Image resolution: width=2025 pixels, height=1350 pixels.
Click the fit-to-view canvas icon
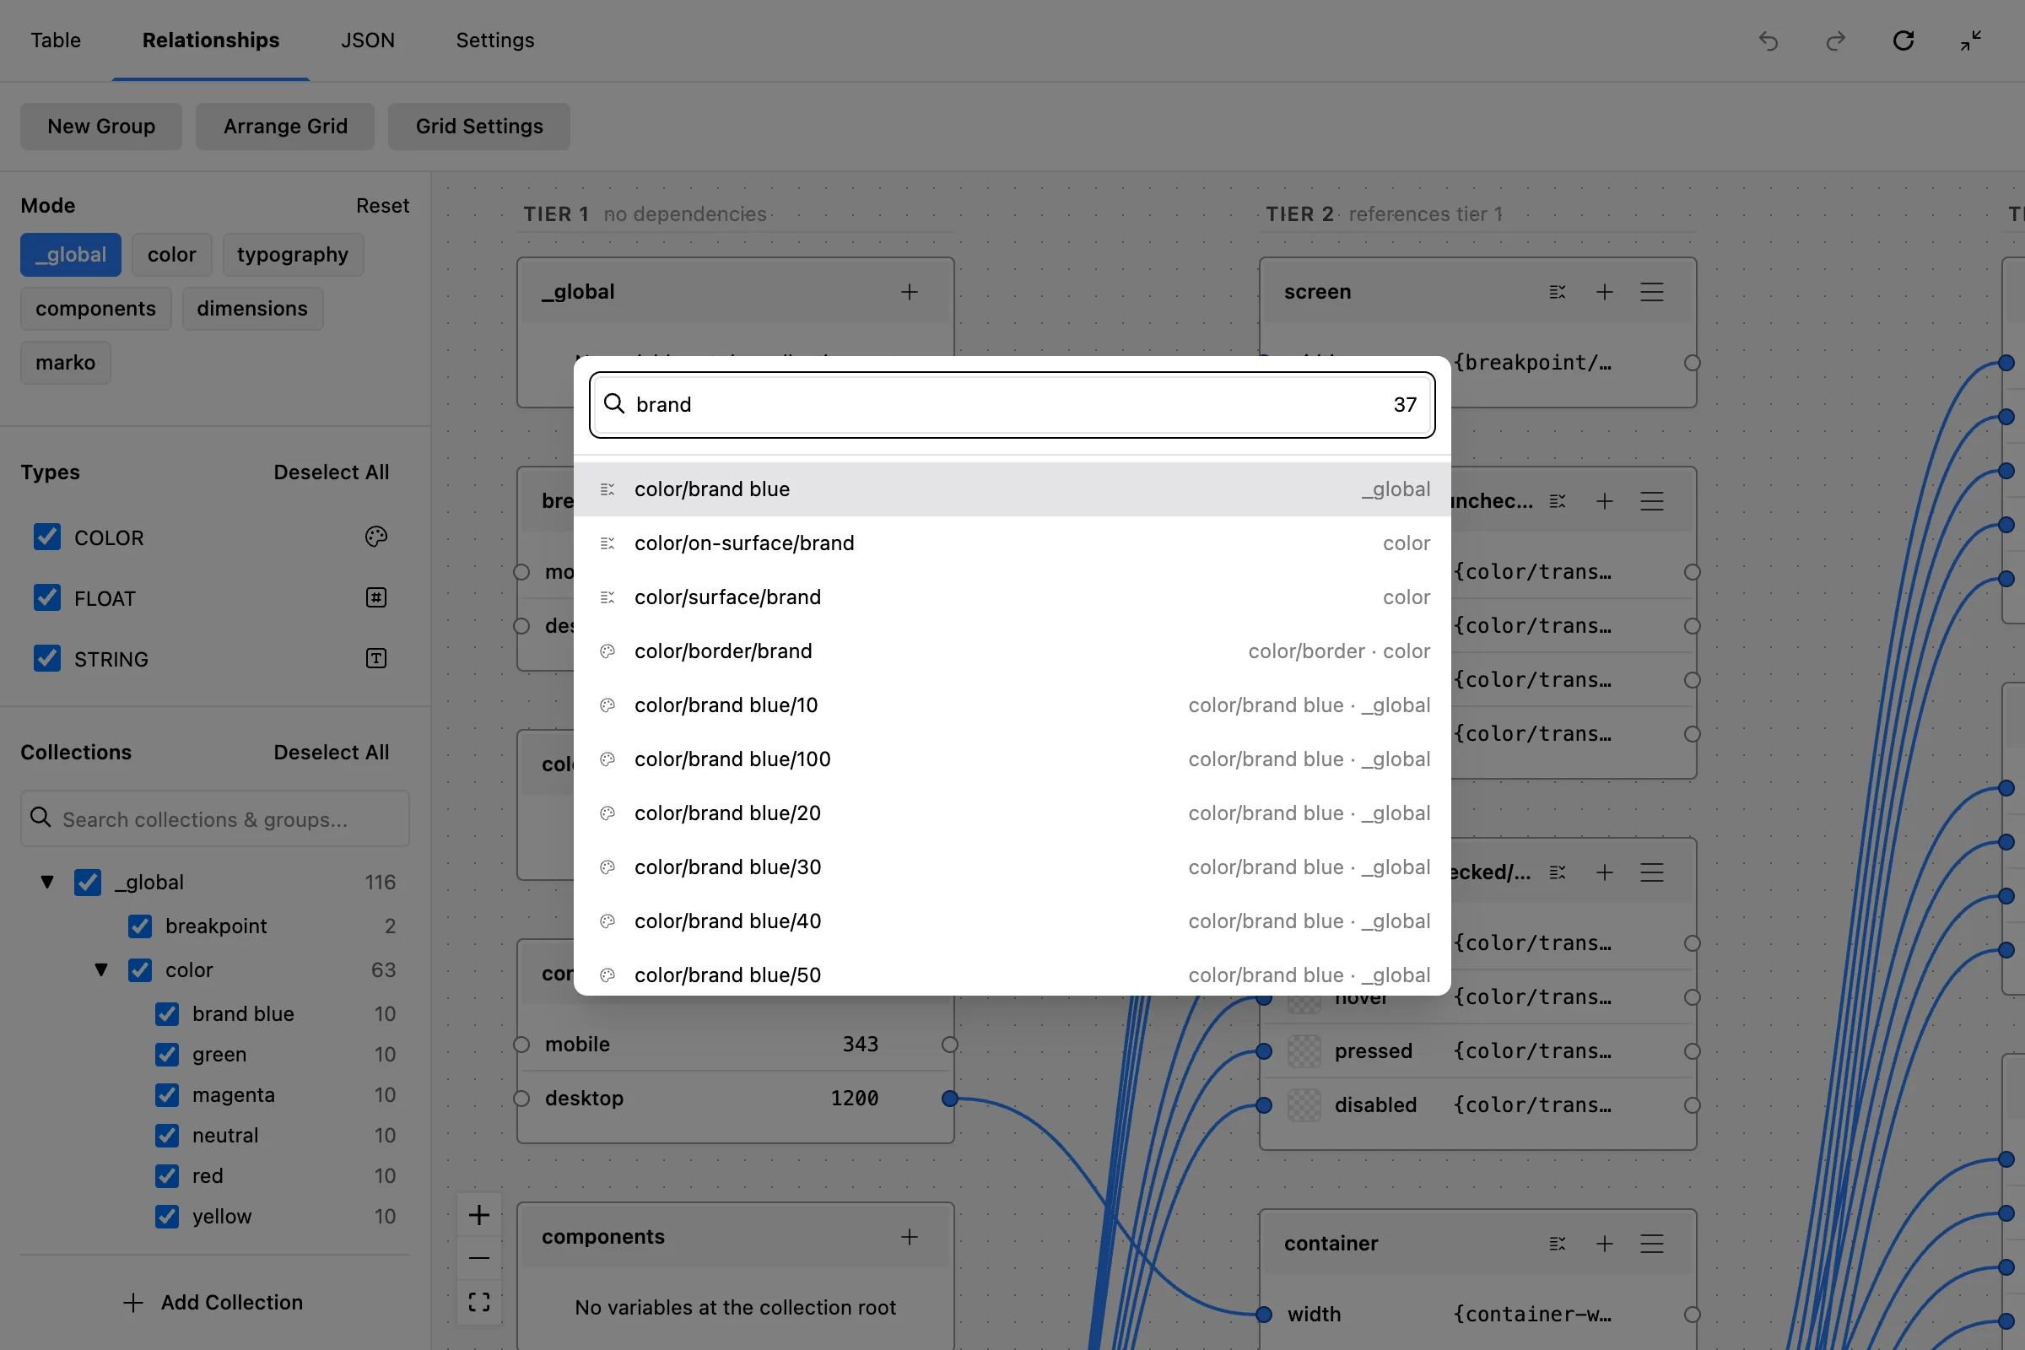pos(478,1302)
